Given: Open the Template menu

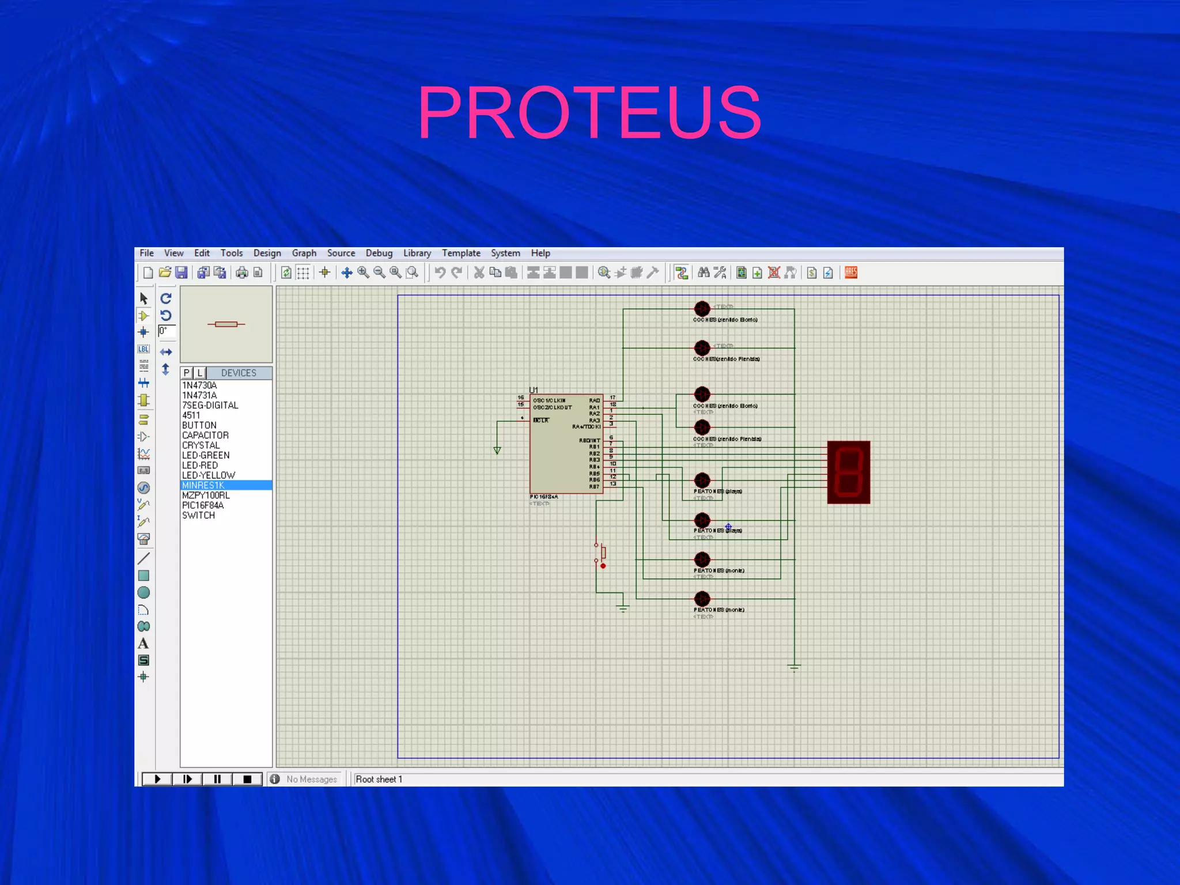Looking at the screenshot, I should 461,253.
